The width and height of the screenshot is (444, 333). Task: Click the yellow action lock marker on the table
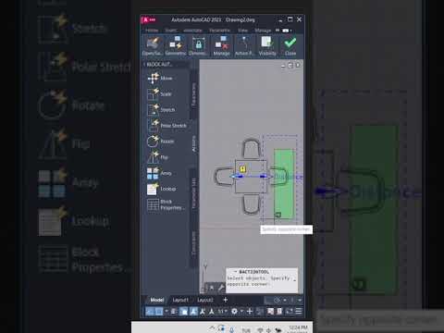coord(242,169)
